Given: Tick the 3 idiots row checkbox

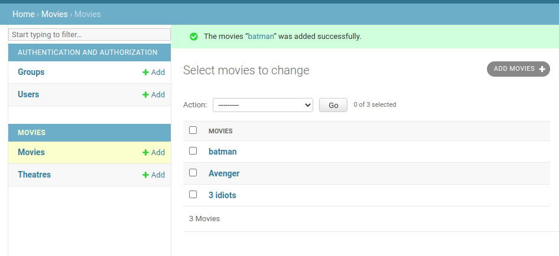Looking at the screenshot, I should (x=193, y=194).
